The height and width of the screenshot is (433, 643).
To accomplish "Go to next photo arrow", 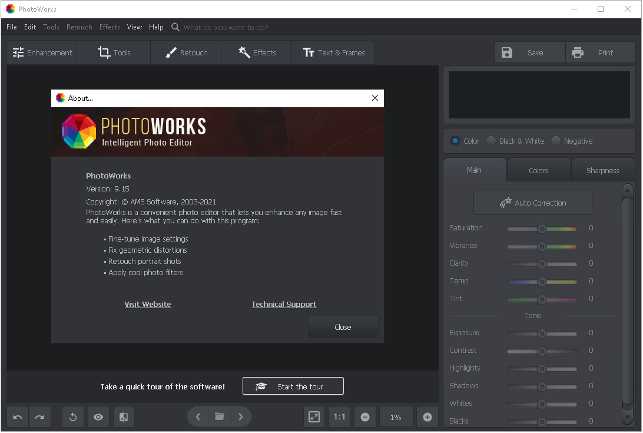I will (241, 417).
